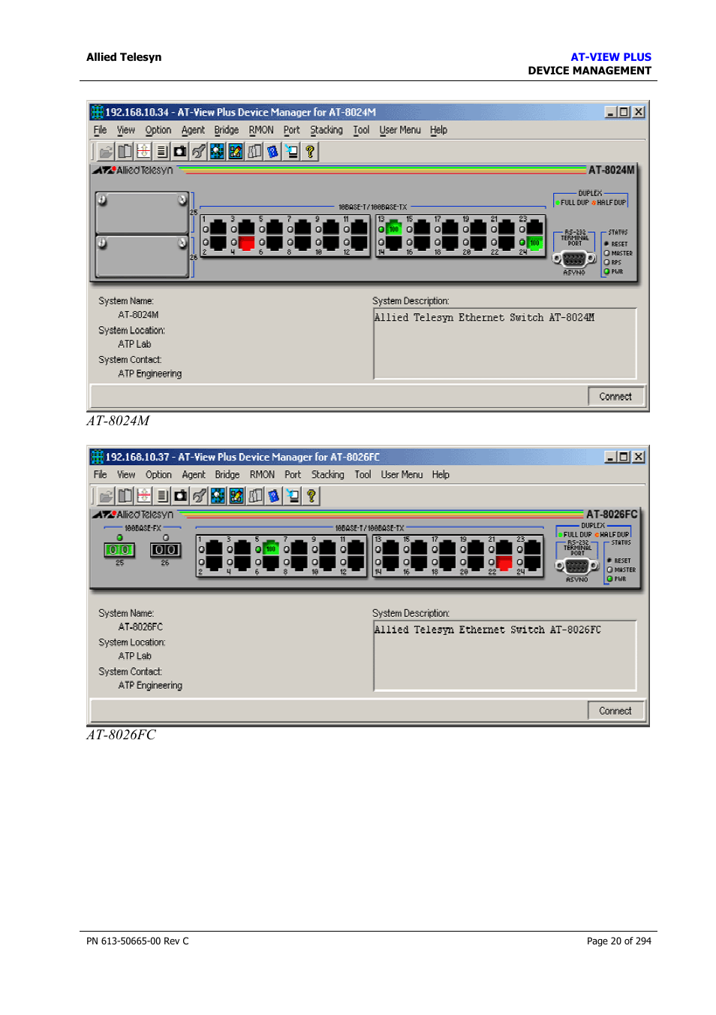
Task: Click the blue pencil edit icon in AT-8024M toolbar
Action: [x=236, y=152]
